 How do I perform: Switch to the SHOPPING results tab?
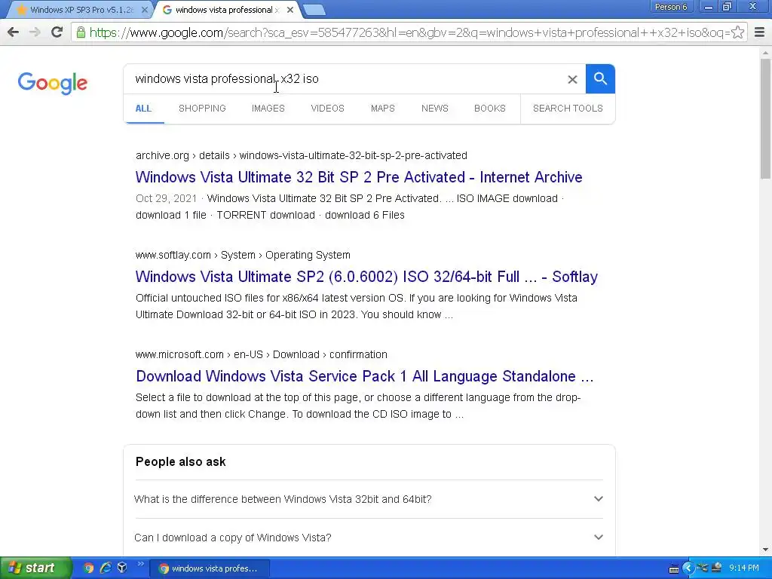point(202,109)
